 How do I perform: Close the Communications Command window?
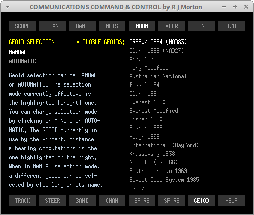click(x=246, y=7)
